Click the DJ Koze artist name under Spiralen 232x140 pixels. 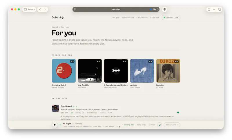click(159, 87)
